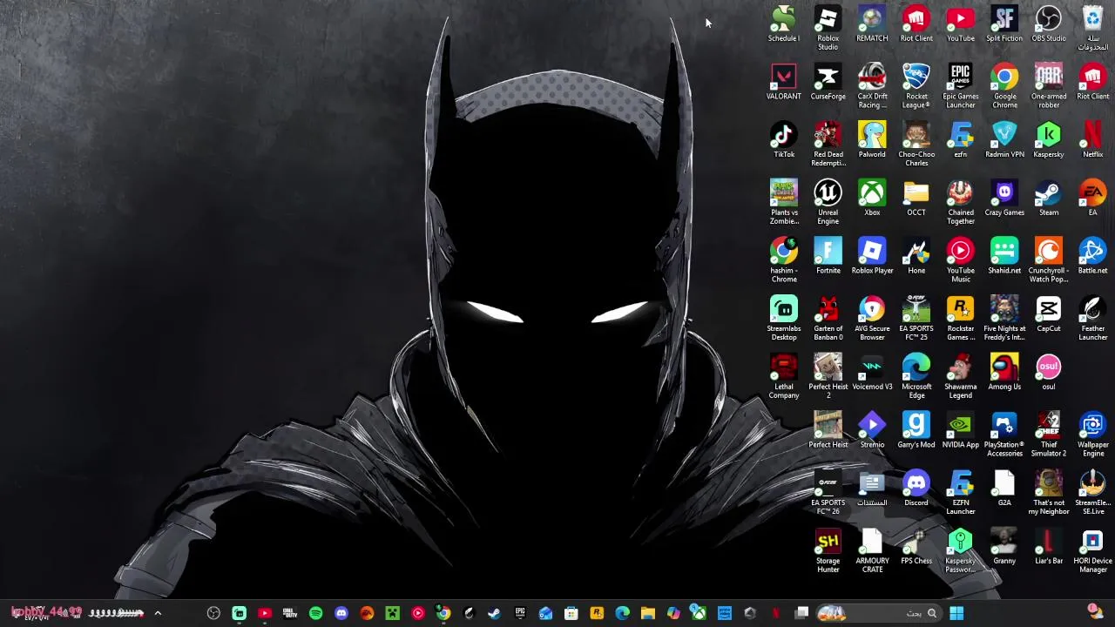1115x627 pixels.
Task: Open the CarX Drift Racing shortcut
Action: click(x=872, y=86)
